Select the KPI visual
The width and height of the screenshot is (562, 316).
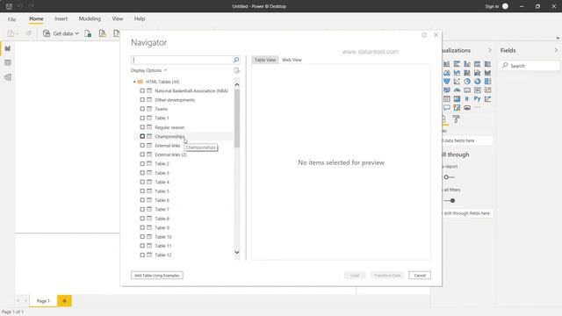pyautogui.click(x=488, y=90)
